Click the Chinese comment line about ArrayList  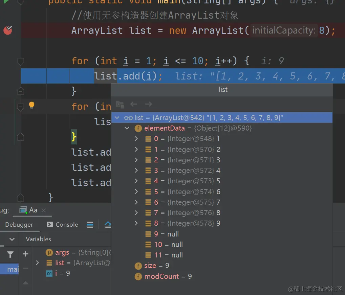point(155,15)
